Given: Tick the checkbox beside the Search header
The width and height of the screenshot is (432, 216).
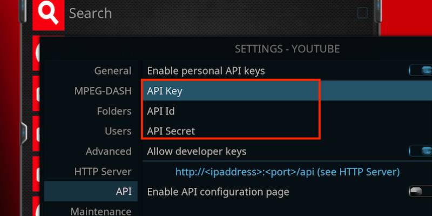Looking at the screenshot, I should coord(363,13).
